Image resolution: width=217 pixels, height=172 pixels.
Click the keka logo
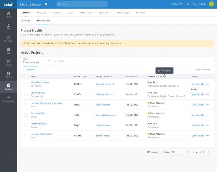(x=8, y=4)
